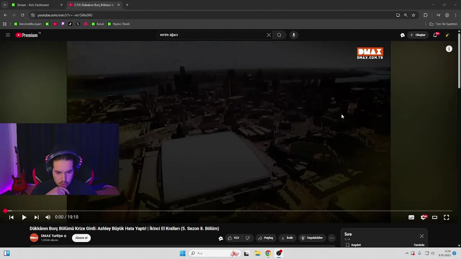Viewport: 461px width, 259px height.
Task: Open YouTube guide hamburger menu
Action: (8, 35)
